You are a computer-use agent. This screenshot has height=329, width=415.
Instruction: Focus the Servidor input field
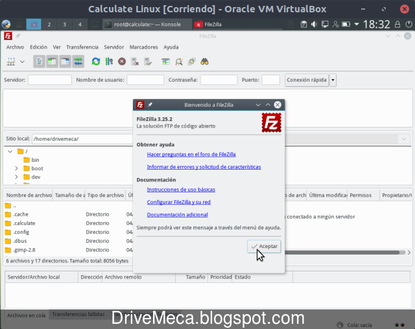click(x=50, y=80)
